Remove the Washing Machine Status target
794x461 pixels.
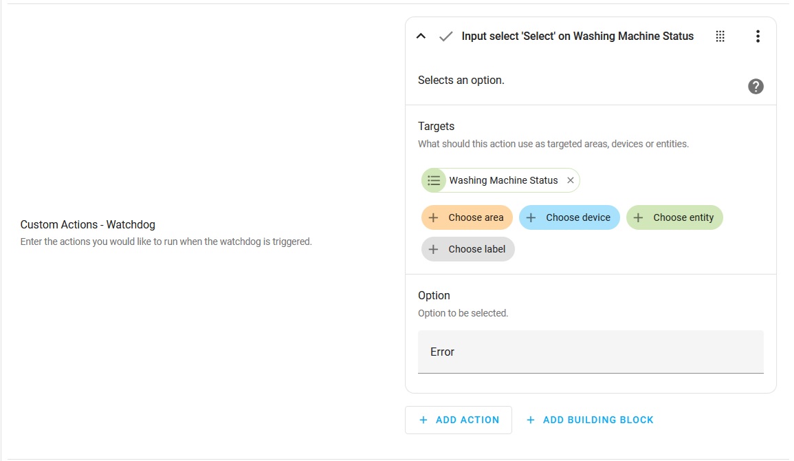[571, 180]
